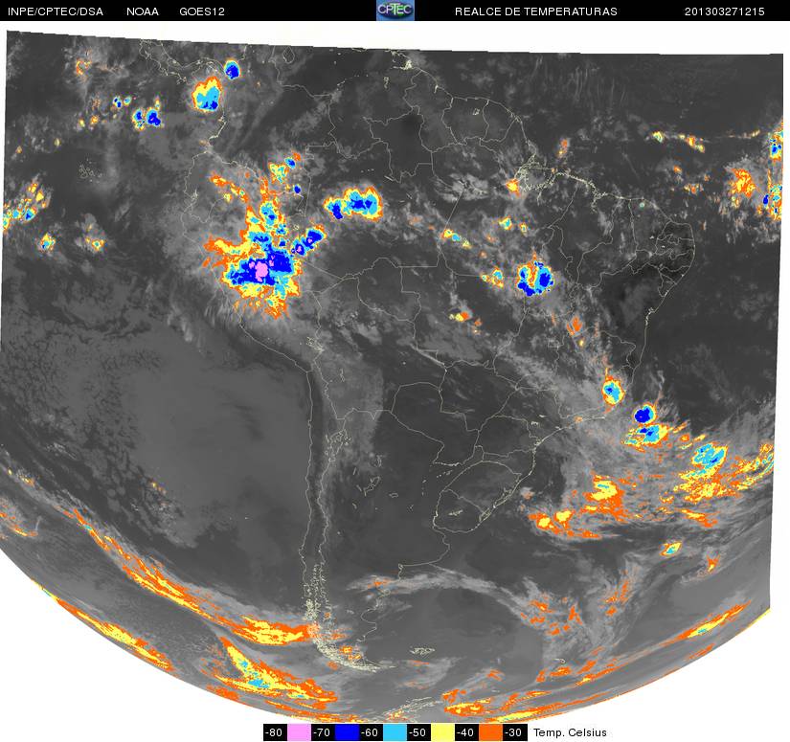Image resolution: width=790 pixels, height=742 pixels.
Task: Click the -50 legend label
Action: [x=419, y=731]
